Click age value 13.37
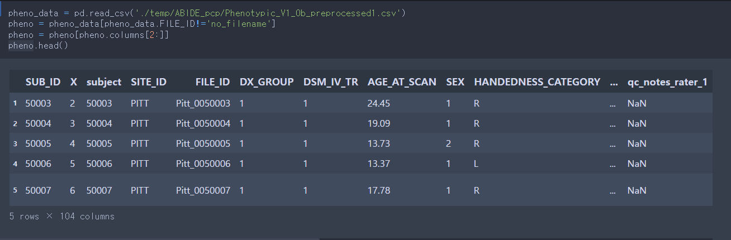The image size is (731, 240). pyautogui.click(x=379, y=164)
